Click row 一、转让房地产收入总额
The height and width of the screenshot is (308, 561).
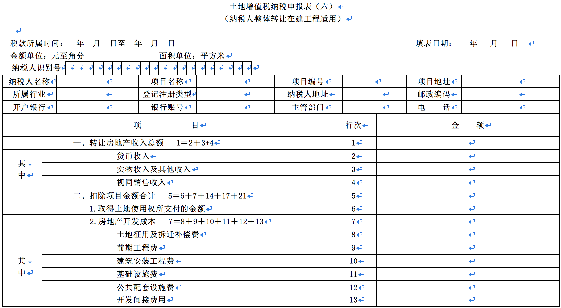(167, 143)
